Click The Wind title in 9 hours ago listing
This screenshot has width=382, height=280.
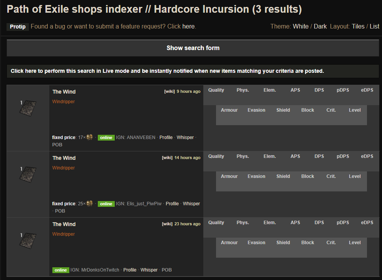(x=64, y=92)
